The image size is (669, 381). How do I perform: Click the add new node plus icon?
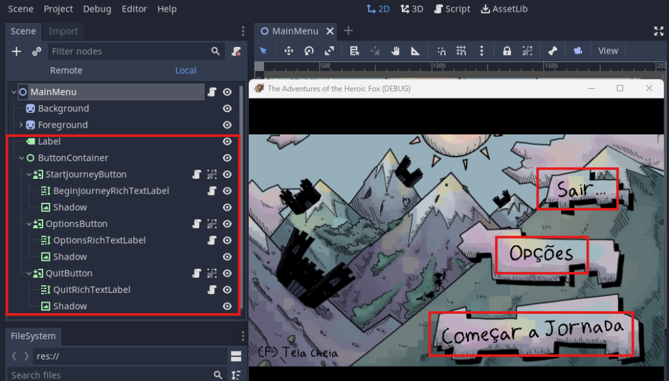coord(17,52)
